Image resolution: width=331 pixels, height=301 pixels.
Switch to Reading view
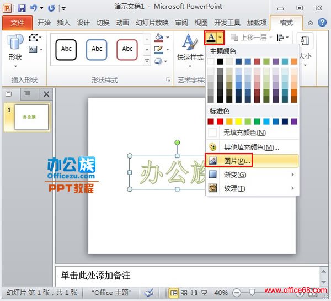(x=194, y=293)
